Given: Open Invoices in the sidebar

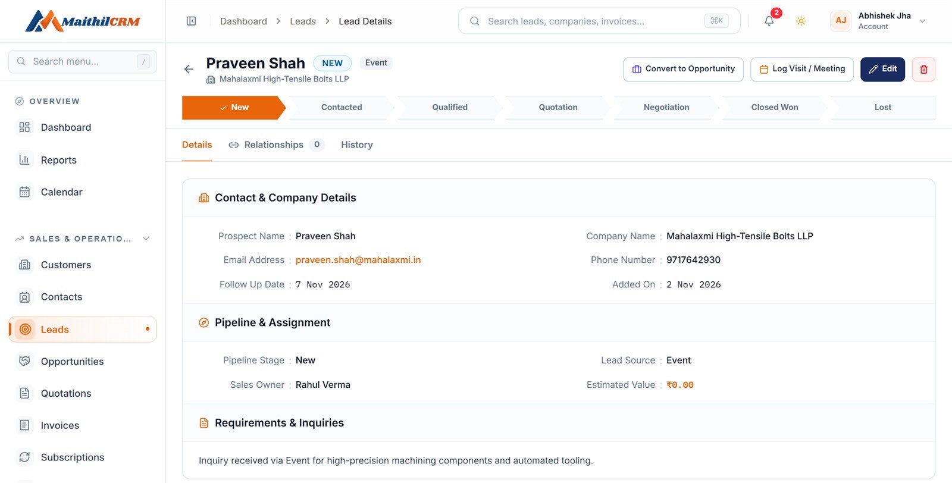Looking at the screenshot, I should pos(83,425).
